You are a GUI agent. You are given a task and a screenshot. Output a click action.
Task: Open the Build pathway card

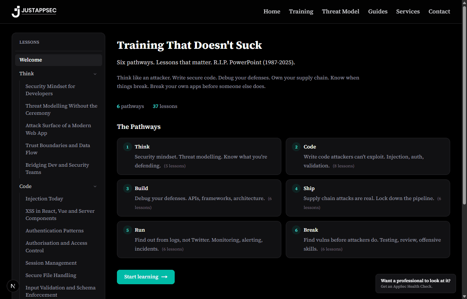click(x=199, y=198)
